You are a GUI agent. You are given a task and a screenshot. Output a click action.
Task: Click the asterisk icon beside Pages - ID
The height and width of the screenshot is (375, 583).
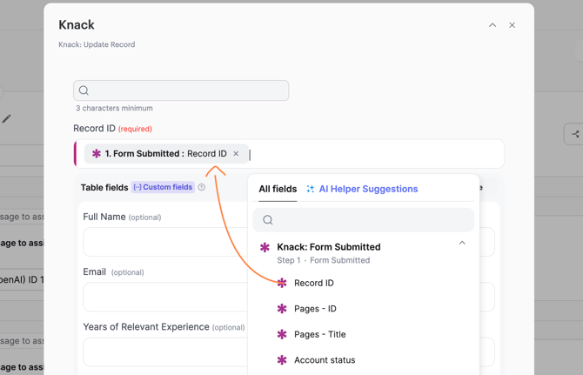(282, 309)
